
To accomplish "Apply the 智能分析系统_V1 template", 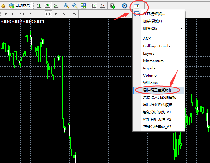I will click(x=159, y=112).
